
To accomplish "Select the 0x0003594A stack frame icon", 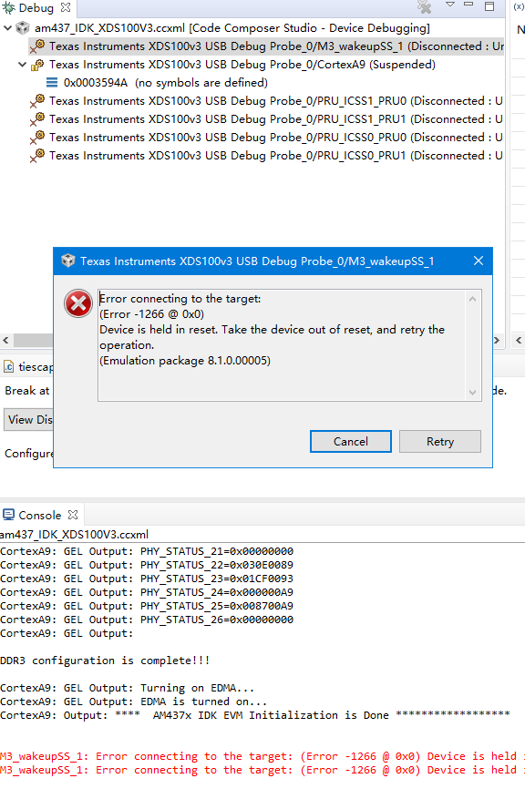I will coord(51,83).
